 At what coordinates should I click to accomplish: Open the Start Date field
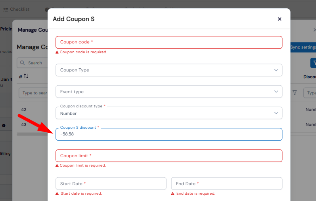(111, 184)
